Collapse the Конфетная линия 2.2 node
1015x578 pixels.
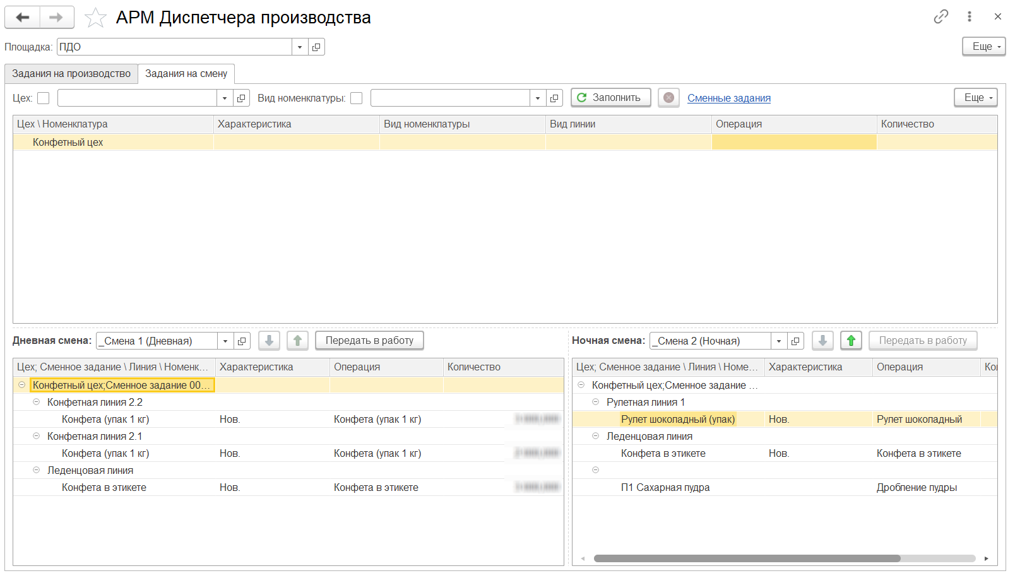[36, 402]
